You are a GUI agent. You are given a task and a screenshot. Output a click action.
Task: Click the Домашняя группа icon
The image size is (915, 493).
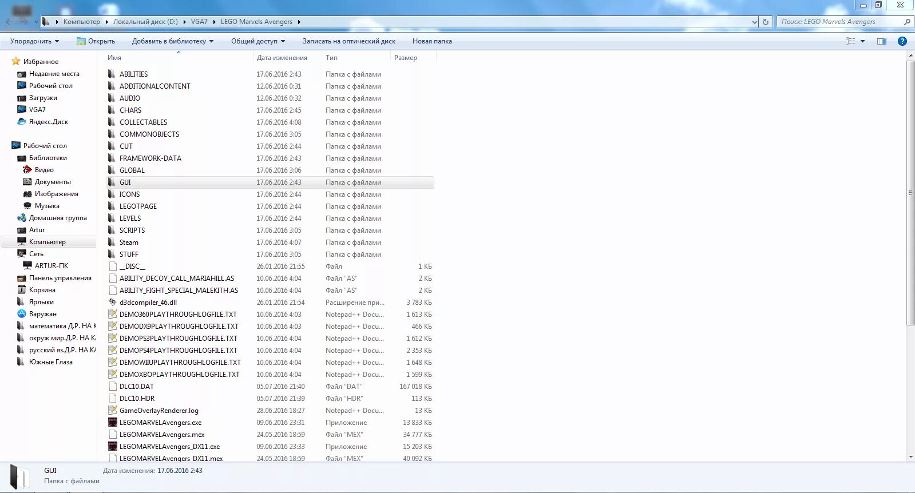pos(22,218)
